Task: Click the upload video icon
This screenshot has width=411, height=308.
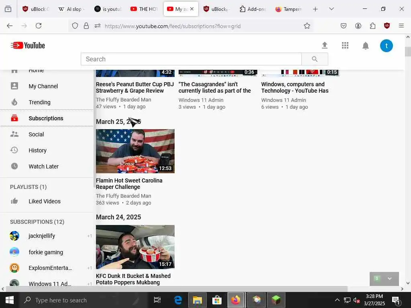Action: (324, 45)
